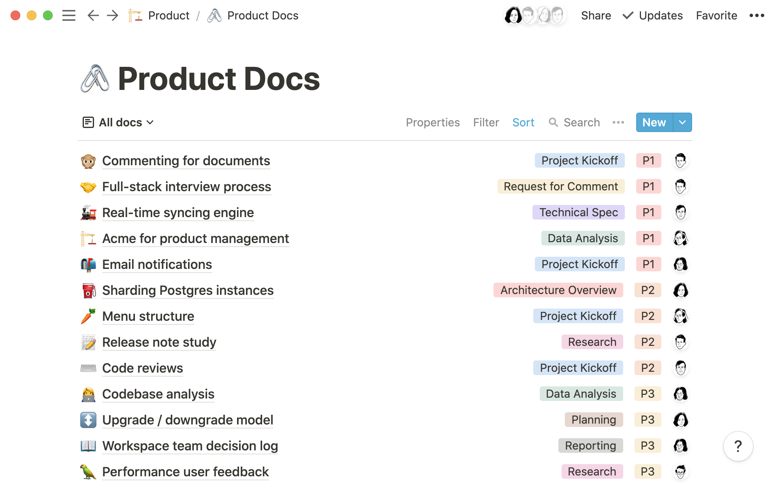Screen dimensions: 778x486
Task: Click the collaborator avatars group in header
Action: [x=535, y=15]
